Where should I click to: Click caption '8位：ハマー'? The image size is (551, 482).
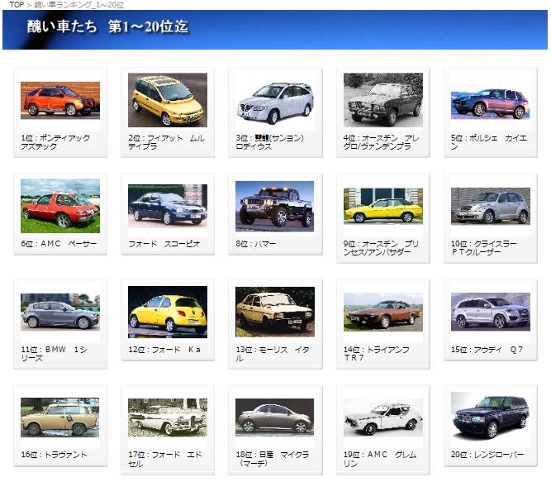pos(256,244)
